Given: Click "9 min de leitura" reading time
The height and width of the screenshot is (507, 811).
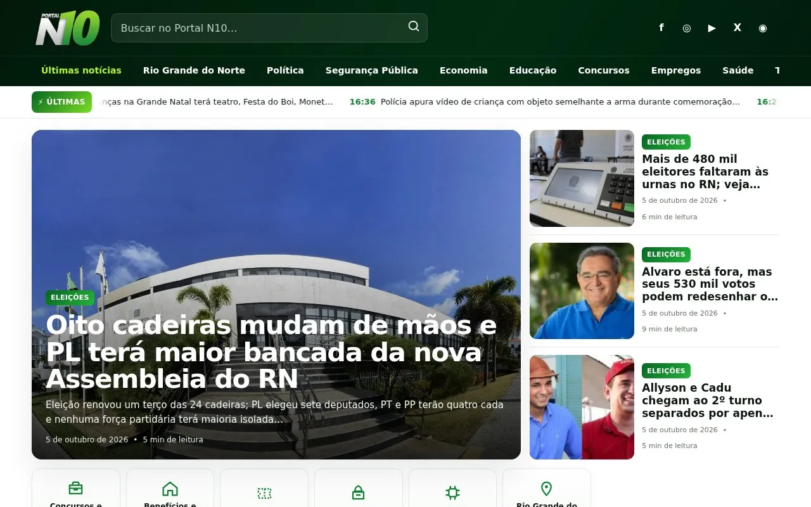Looking at the screenshot, I should 670,329.
